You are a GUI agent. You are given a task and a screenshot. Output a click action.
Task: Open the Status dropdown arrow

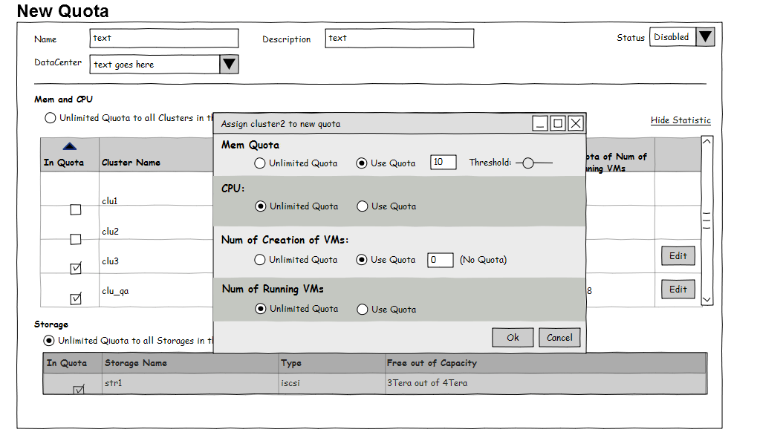tap(705, 37)
